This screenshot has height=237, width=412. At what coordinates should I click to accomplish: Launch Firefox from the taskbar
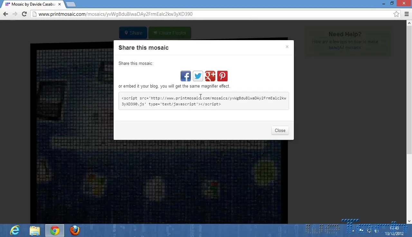coord(74,230)
